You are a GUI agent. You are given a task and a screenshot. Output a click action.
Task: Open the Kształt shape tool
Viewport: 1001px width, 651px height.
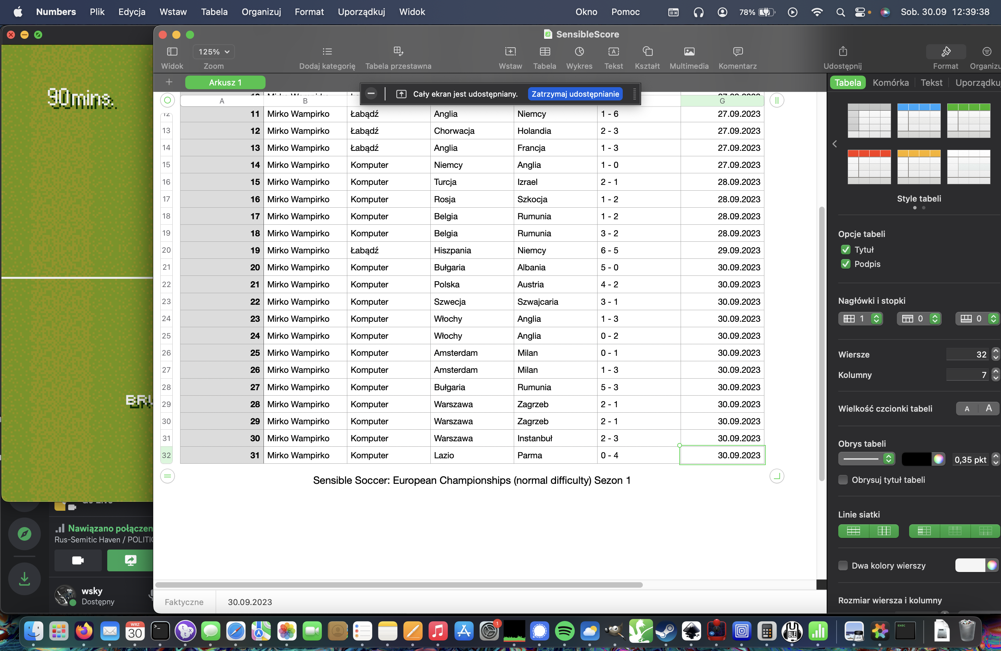coord(647,52)
